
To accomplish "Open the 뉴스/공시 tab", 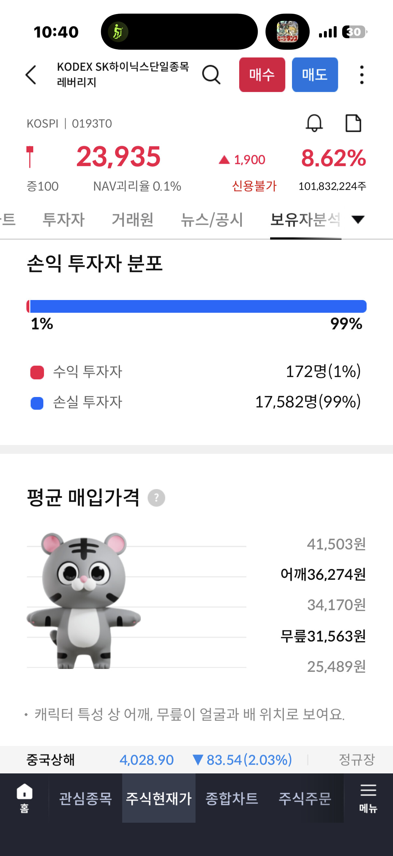I will pos(212,220).
